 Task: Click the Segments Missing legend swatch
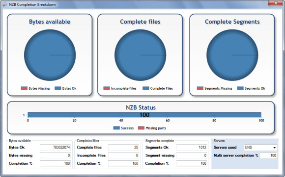click(200, 88)
